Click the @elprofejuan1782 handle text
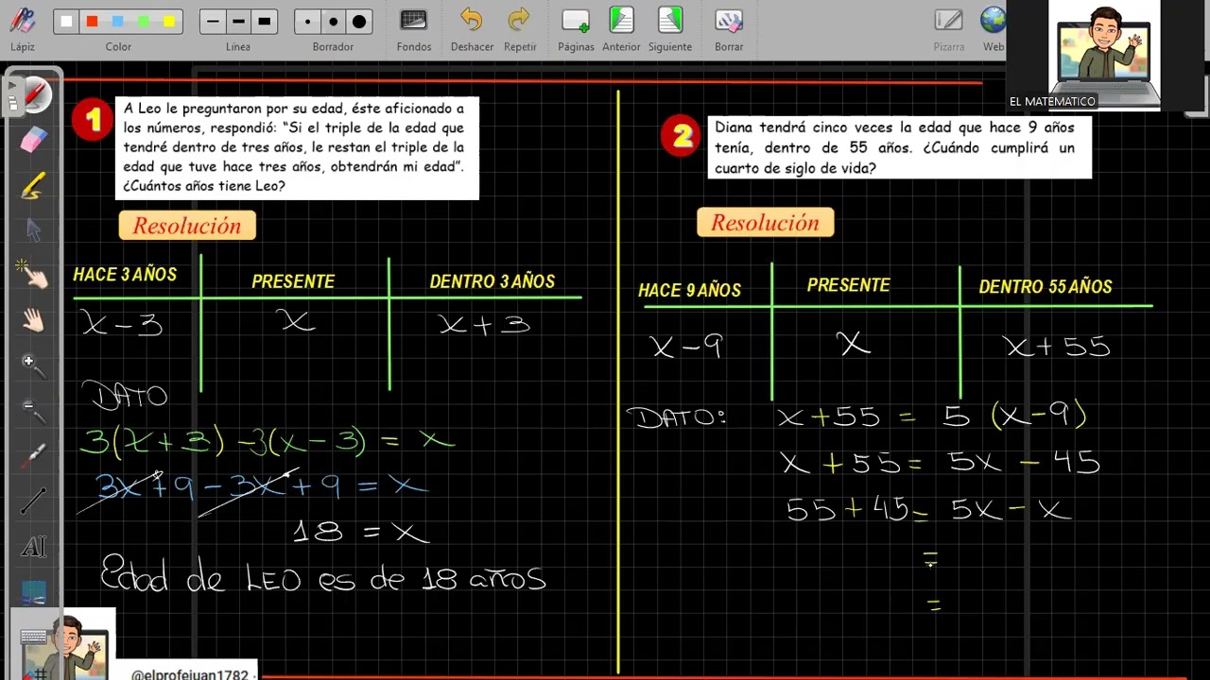The width and height of the screenshot is (1210, 680). 190,673
